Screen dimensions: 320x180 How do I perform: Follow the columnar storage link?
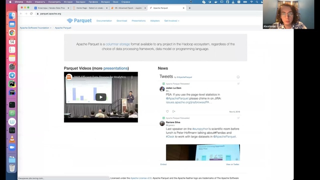click(x=118, y=44)
